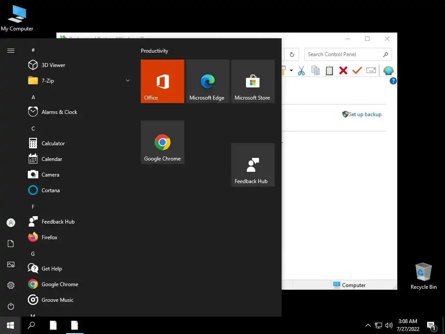Open the 7-Zip folder entry
445x334 pixels.
click(80, 80)
